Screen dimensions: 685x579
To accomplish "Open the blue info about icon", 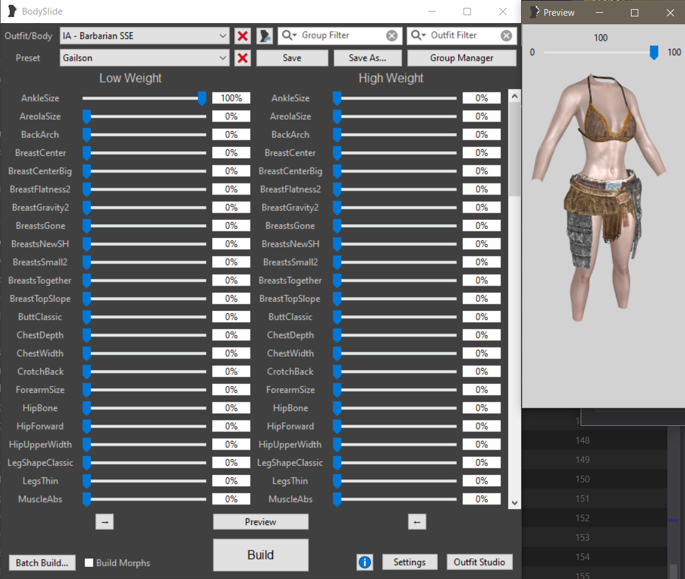I will 365,563.
